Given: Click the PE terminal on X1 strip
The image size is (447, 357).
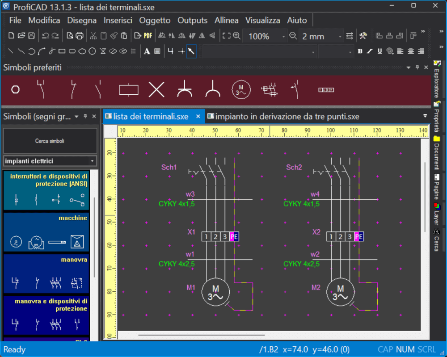Looking at the screenshot, I should 234,236.
